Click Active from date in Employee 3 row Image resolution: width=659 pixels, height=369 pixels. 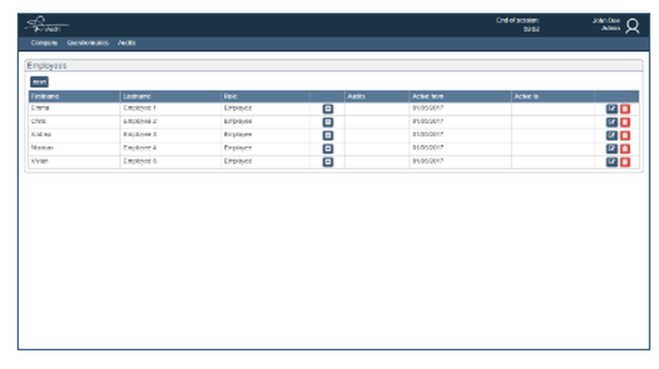coord(428,135)
